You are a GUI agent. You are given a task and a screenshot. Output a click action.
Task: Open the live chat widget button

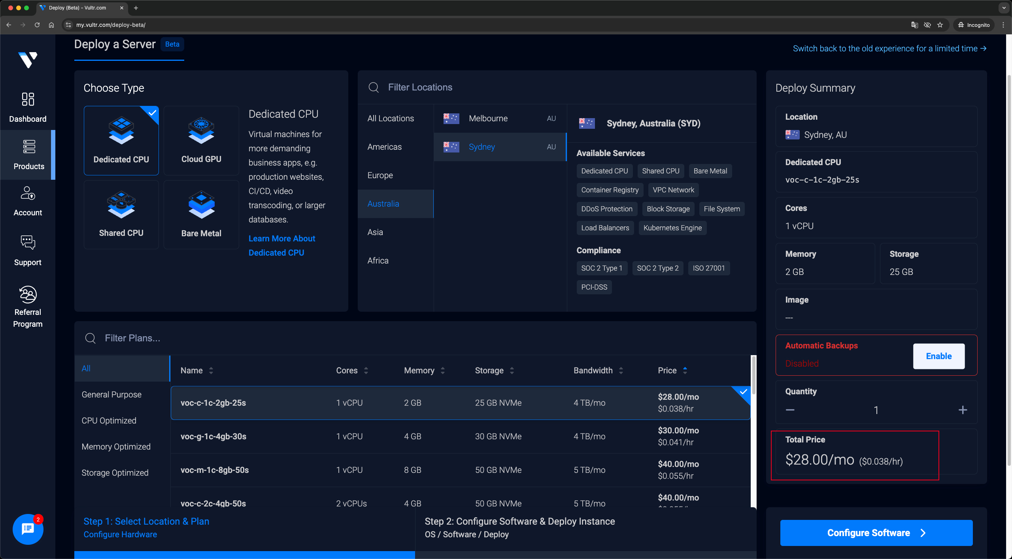28,529
